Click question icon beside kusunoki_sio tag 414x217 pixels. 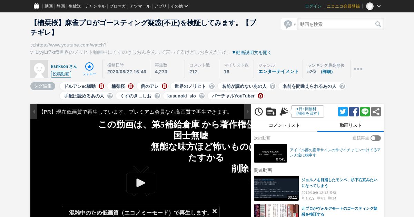[x=202, y=96]
